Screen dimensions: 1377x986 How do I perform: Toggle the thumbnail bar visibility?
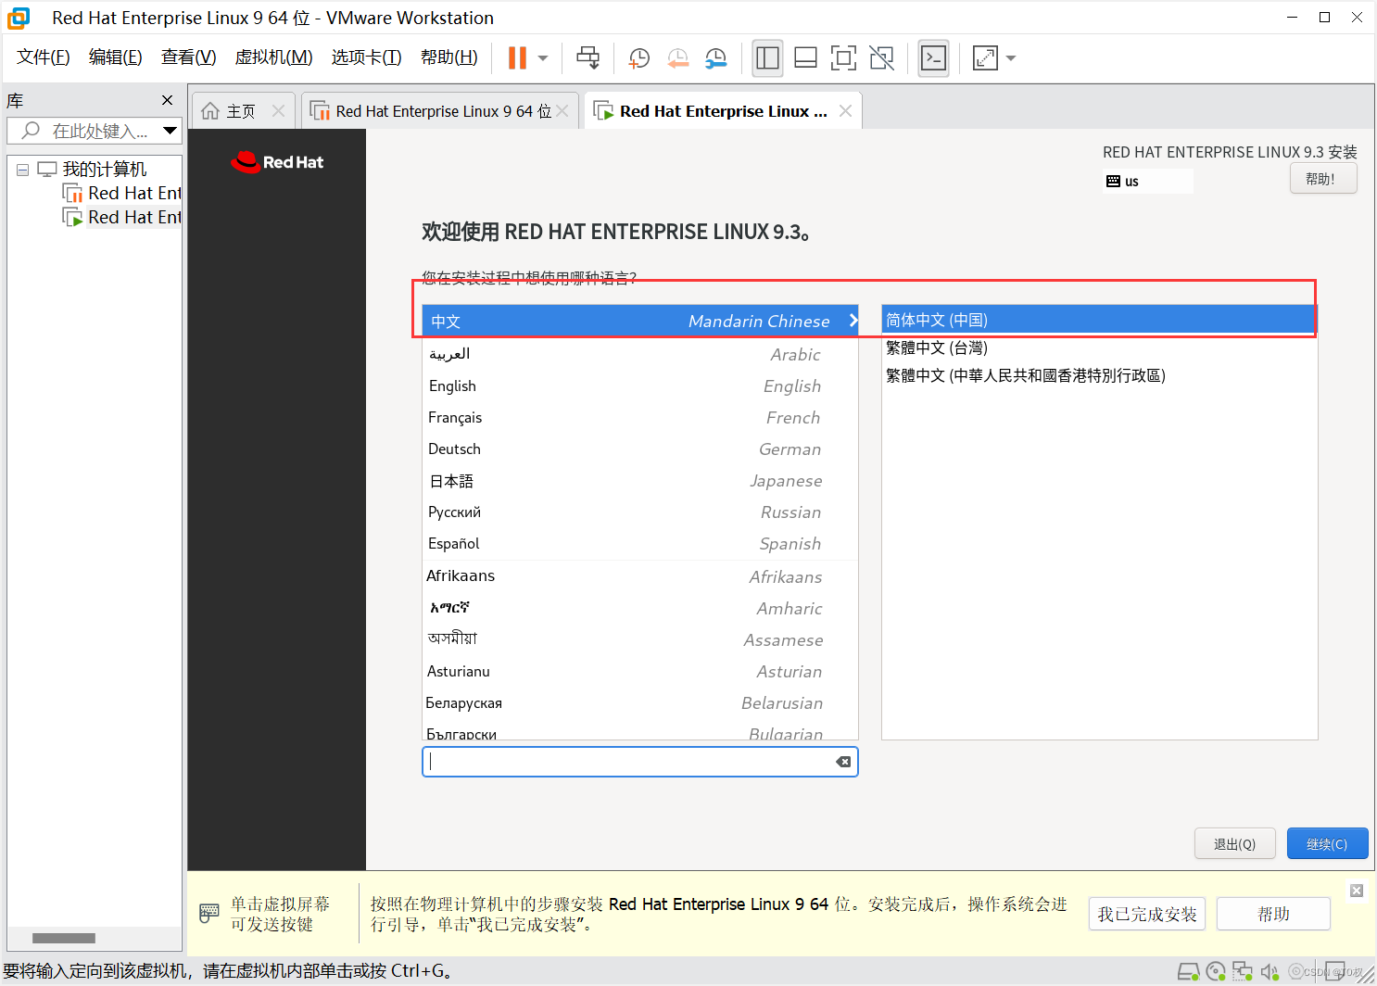[805, 57]
